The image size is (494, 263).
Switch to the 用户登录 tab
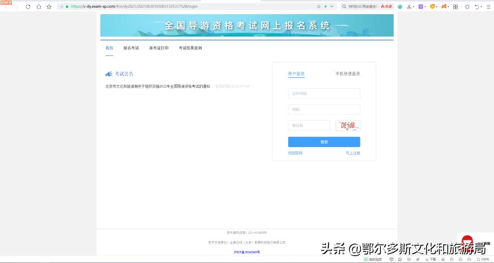click(x=296, y=74)
